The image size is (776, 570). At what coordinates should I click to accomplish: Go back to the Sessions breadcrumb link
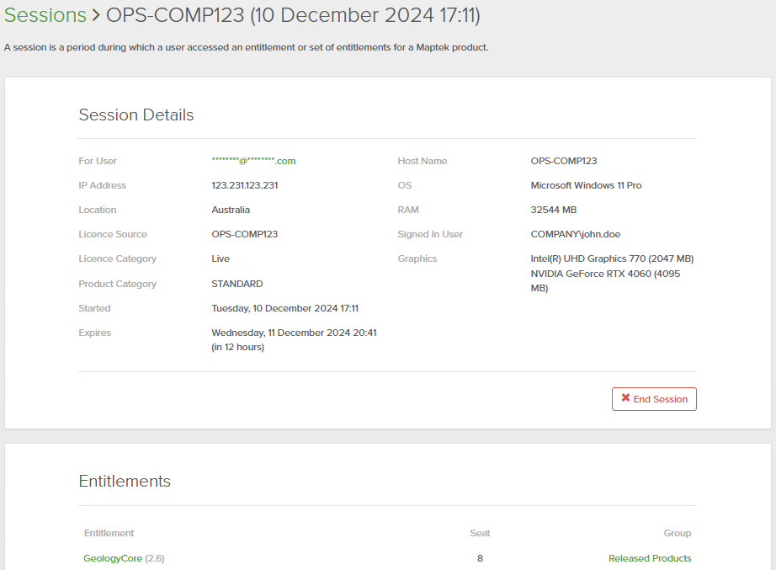click(x=45, y=15)
